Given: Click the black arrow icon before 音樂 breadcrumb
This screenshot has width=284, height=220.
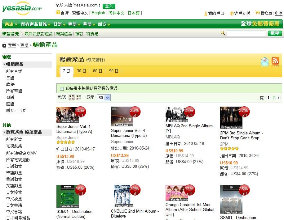Looking at the screenshot, I should tap(4, 46).
